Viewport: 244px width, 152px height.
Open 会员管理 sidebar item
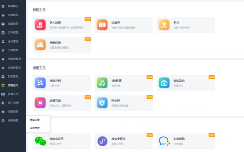(13, 41)
